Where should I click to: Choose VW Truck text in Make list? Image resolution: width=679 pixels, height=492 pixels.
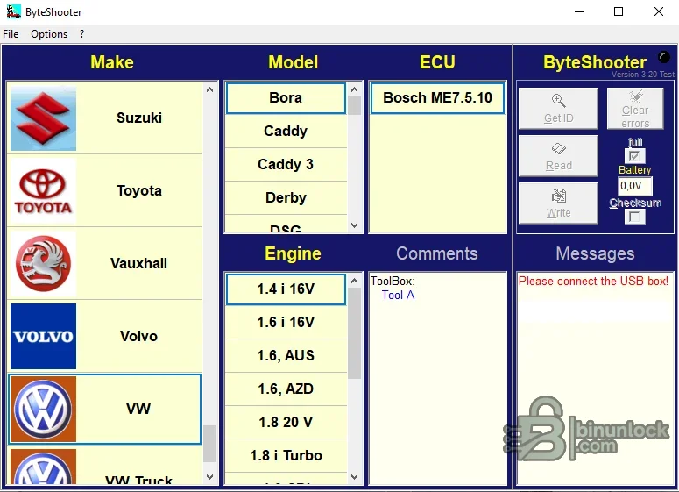click(138, 481)
